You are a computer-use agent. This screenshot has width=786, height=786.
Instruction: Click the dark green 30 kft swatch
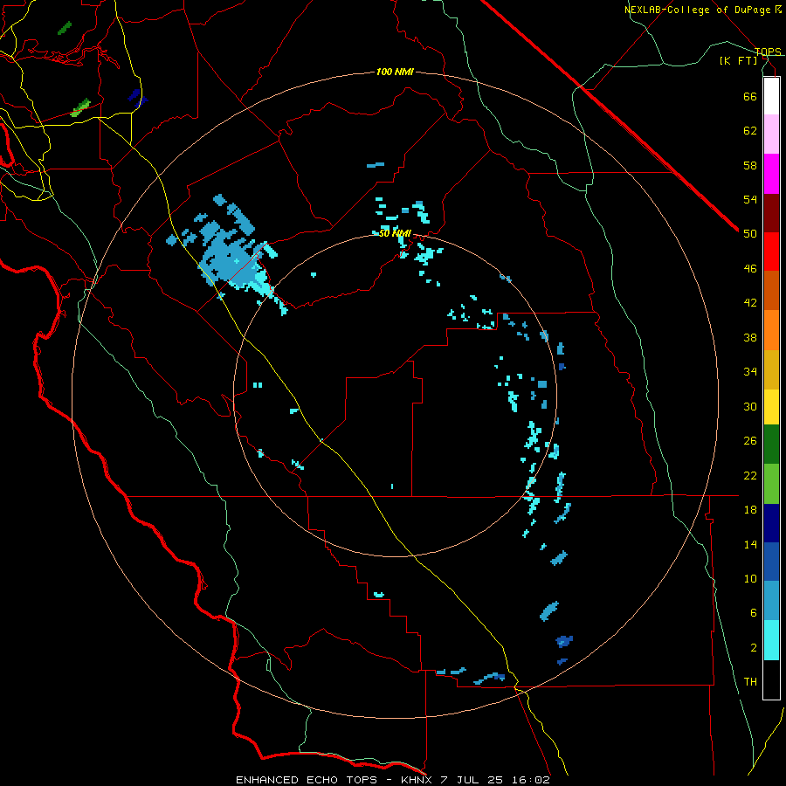point(771,445)
